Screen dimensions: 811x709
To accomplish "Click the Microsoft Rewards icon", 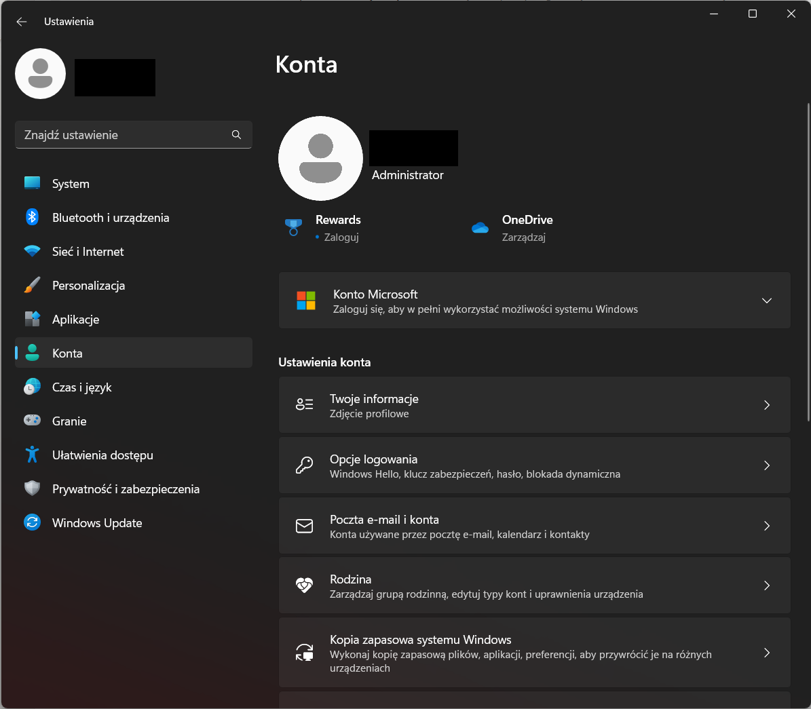I will click(x=293, y=227).
